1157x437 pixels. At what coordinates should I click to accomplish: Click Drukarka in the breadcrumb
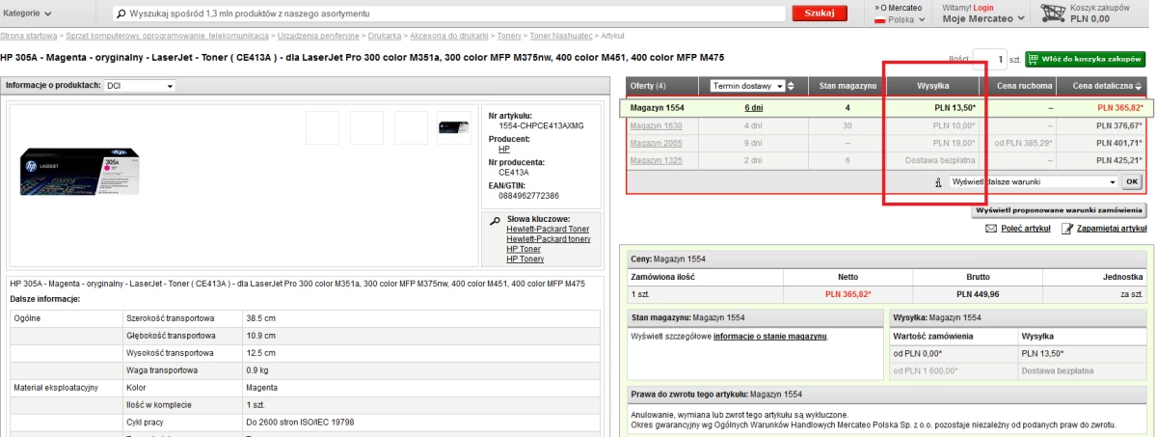[384, 35]
